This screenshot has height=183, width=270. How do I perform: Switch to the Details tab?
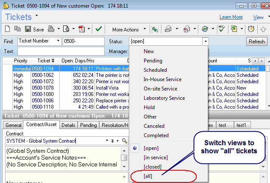pos(68,125)
